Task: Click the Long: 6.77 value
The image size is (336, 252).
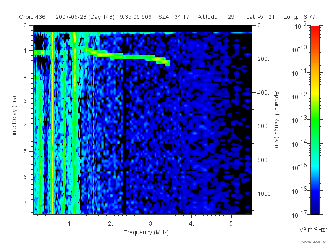Action: coord(299,17)
